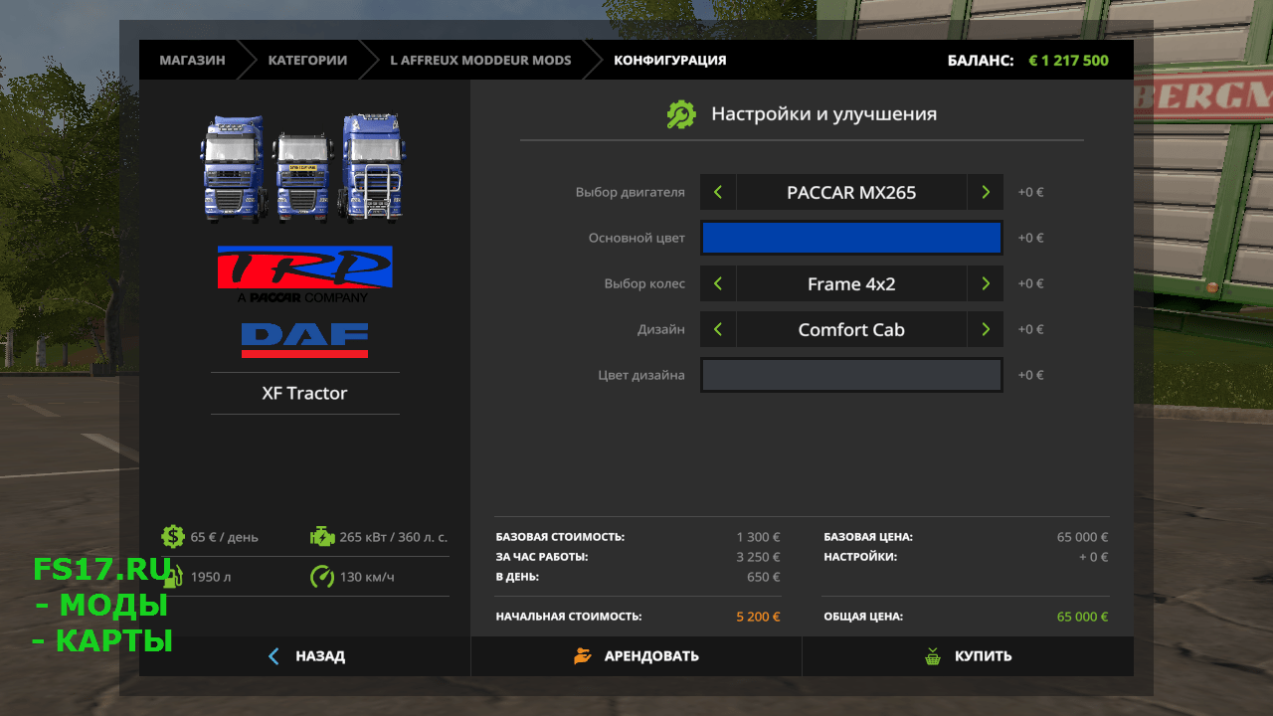This screenshot has width=1273, height=716.
Task: Click the balance value € 1 217 500
Action: point(1068,61)
